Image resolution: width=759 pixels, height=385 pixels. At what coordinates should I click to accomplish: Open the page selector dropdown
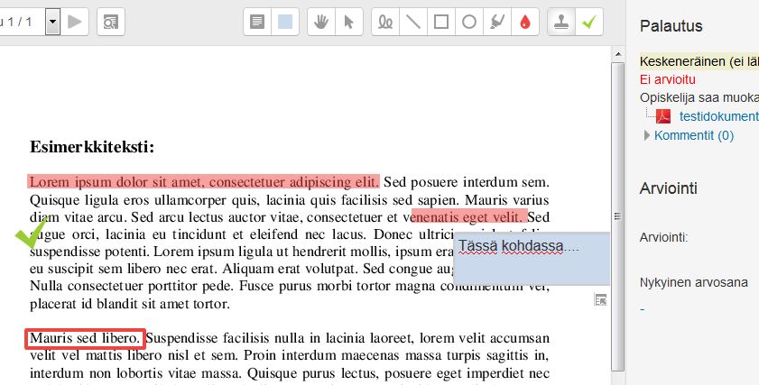click(x=52, y=21)
